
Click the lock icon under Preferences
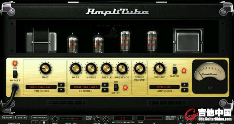(44, 122)
